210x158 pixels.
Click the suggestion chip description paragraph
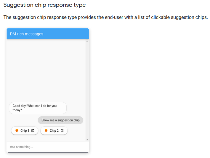pyautogui.click(x=105, y=17)
